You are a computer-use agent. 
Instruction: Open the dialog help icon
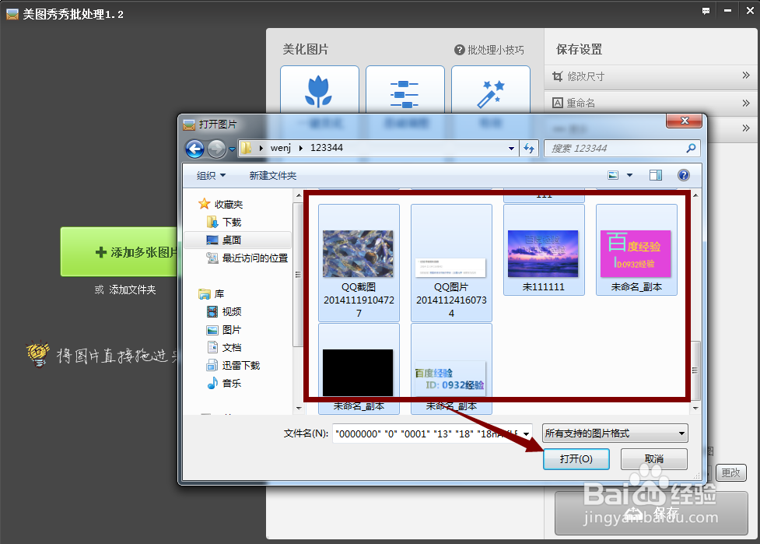(x=684, y=175)
